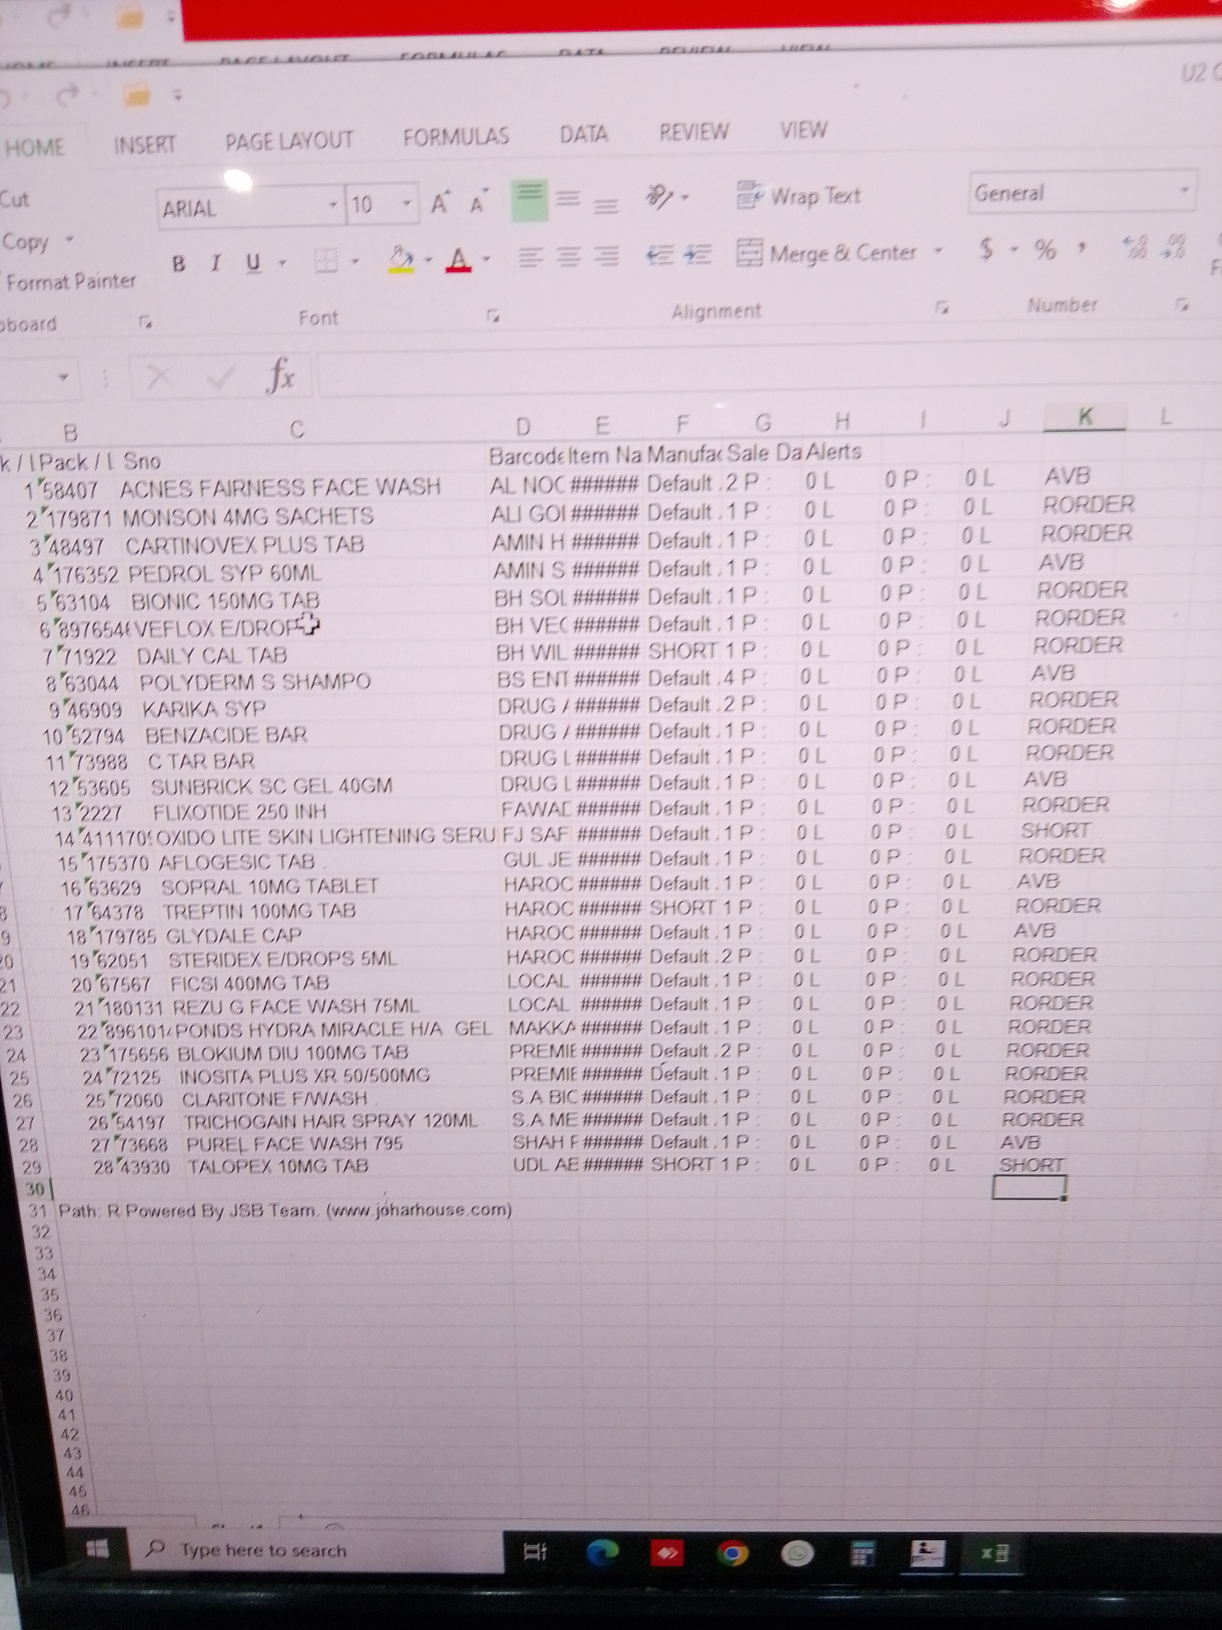Click the increase indent icon

pyautogui.click(x=698, y=255)
